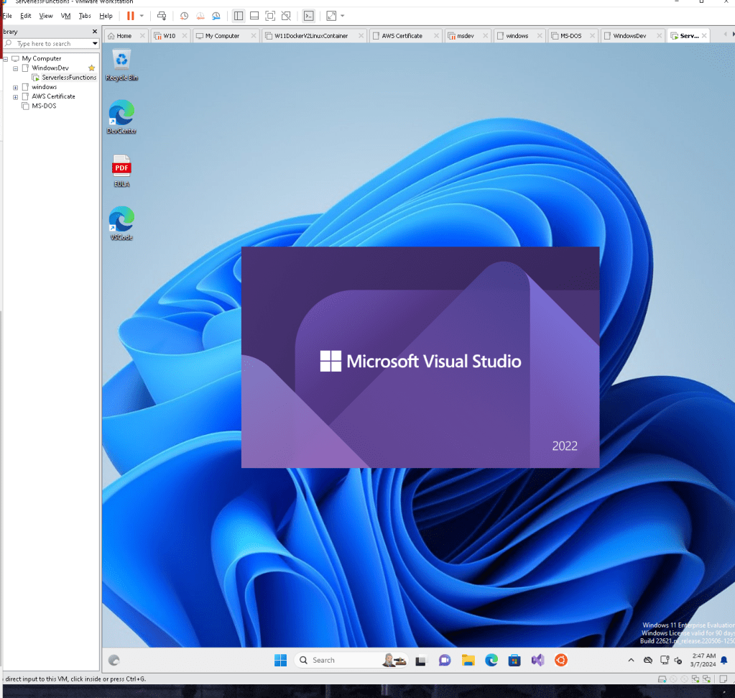Revert VM to snapshot icon

pos(200,16)
